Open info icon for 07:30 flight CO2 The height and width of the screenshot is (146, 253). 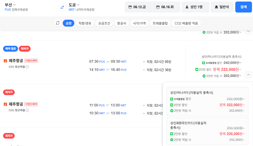(27, 67)
